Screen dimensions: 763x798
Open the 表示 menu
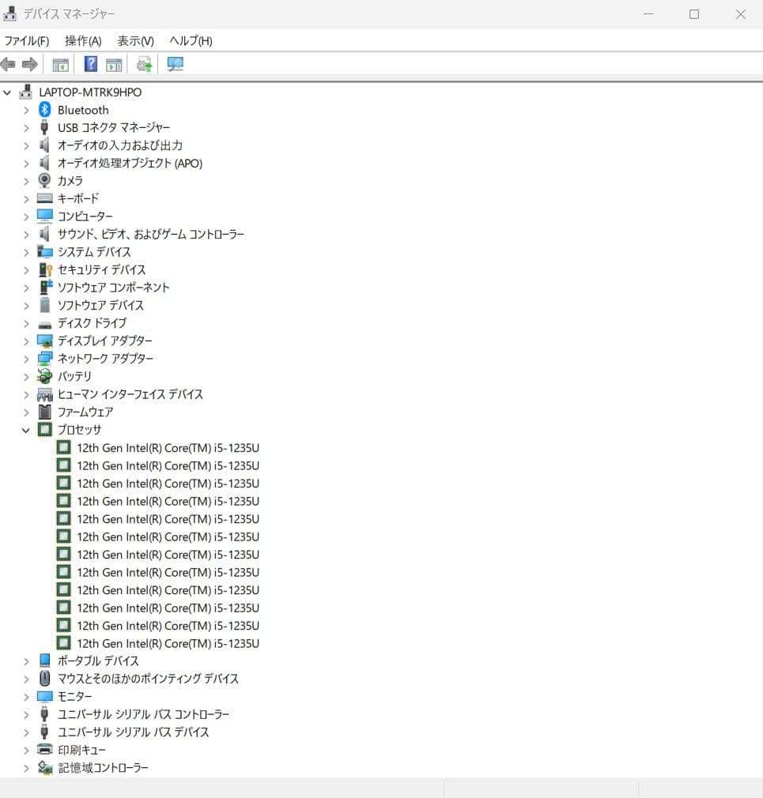point(134,40)
